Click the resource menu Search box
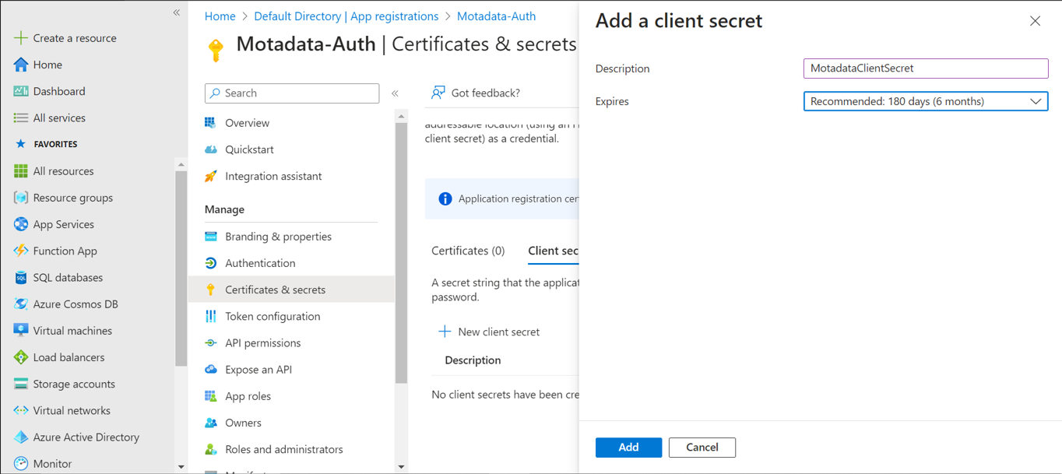Viewport: 1062px width, 474px height. (x=292, y=93)
